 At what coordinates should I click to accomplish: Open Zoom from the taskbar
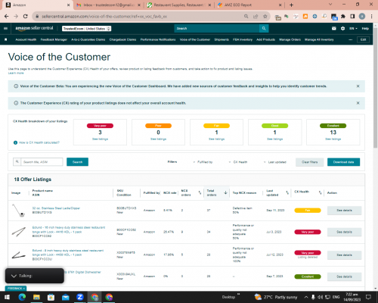pyautogui.click(x=80, y=297)
